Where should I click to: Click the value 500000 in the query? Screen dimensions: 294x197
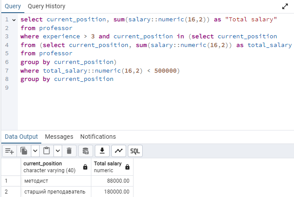click(x=165, y=70)
